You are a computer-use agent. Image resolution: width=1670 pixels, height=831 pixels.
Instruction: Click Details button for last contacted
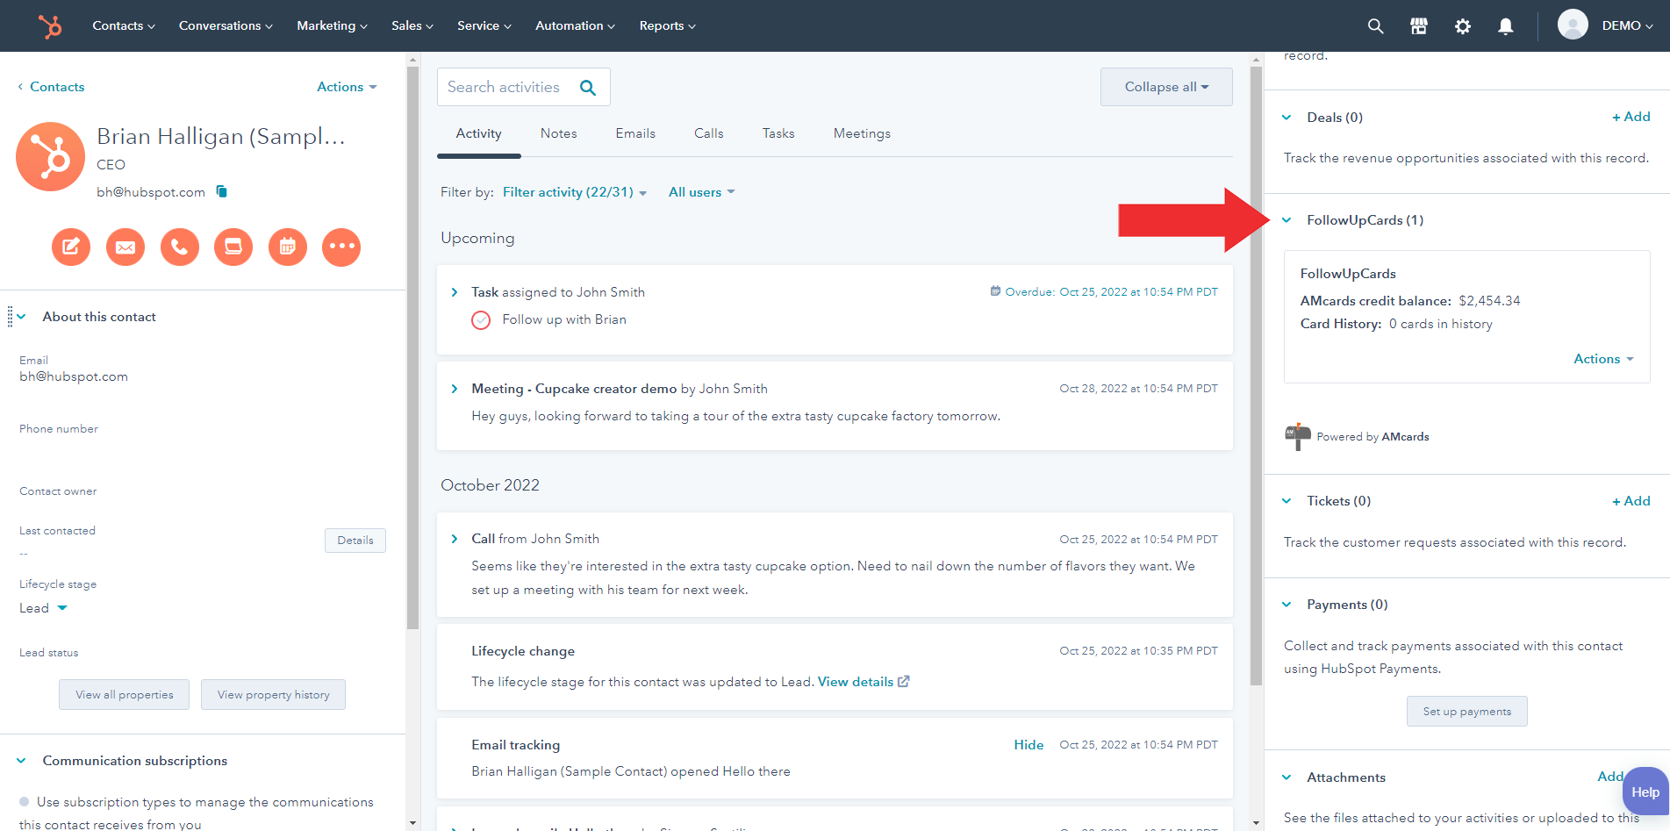355,541
